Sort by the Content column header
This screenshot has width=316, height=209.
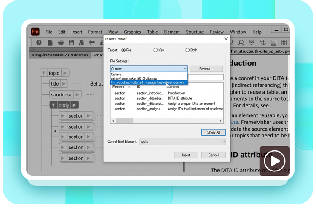coord(173,87)
